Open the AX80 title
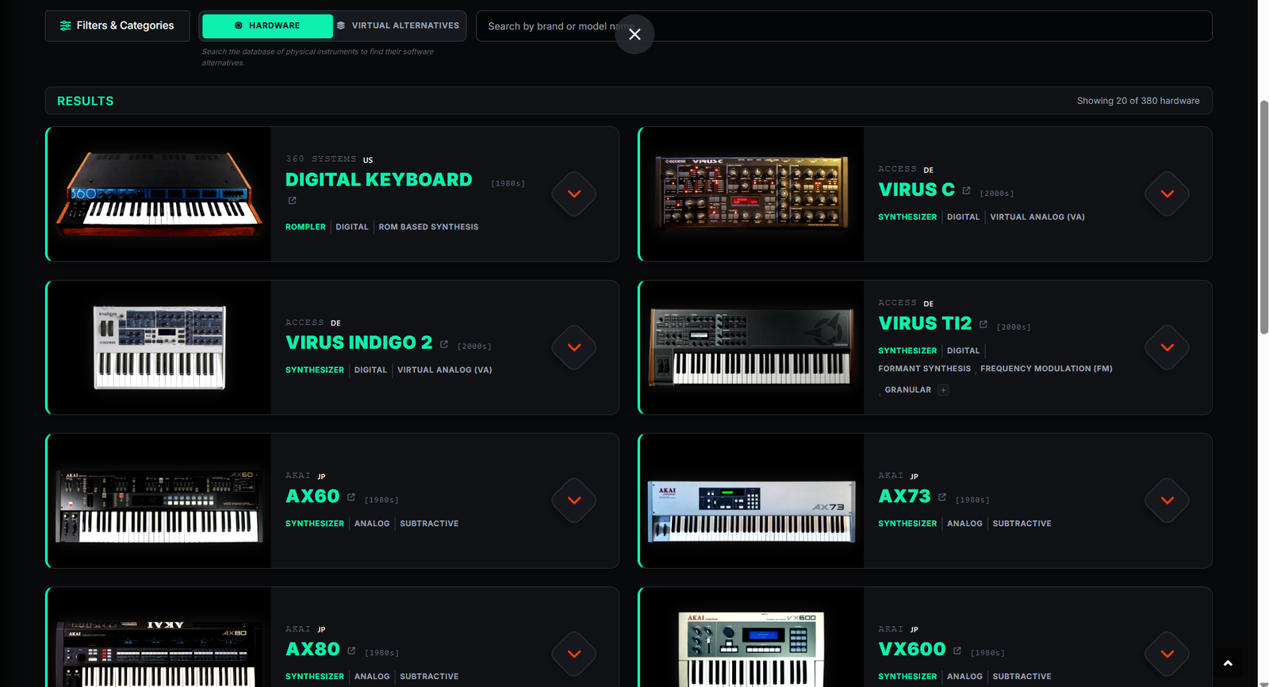Image resolution: width=1269 pixels, height=687 pixels. click(x=312, y=650)
